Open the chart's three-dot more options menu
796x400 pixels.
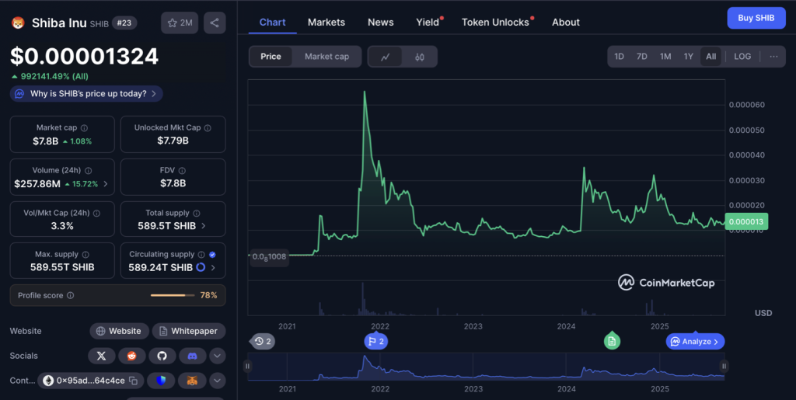click(x=773, y=57)
